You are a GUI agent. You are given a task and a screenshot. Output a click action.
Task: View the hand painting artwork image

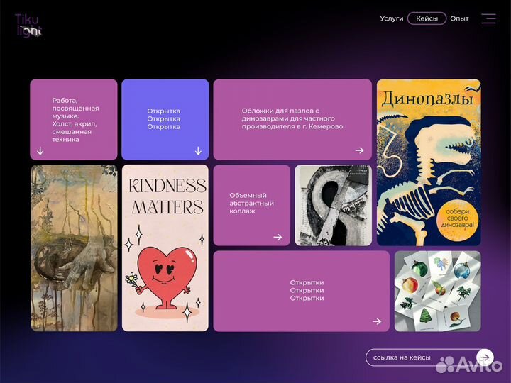click(x=74, y=248)
